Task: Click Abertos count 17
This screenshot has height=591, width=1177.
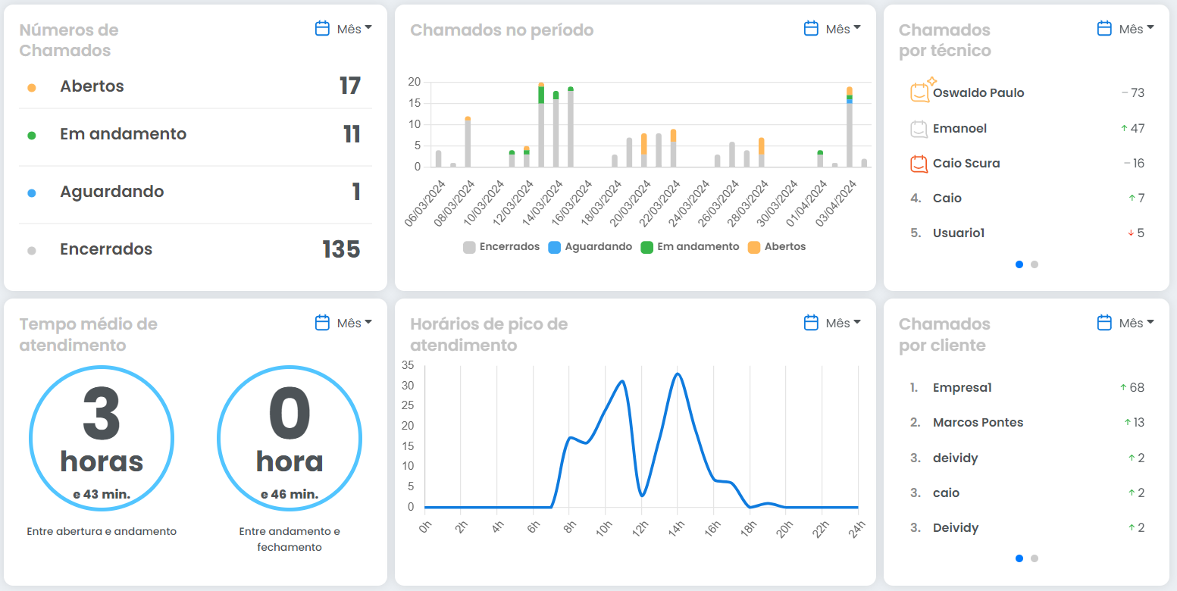Action: coord(350,86)
